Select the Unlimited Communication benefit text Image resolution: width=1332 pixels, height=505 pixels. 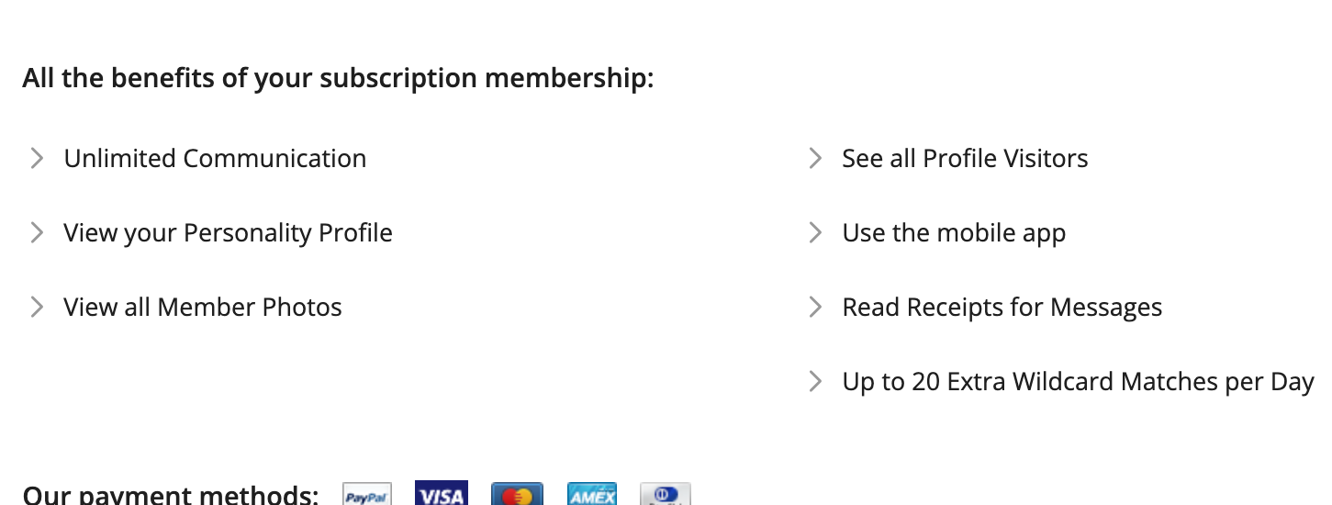pyautogui.click(x=215, y=159)
